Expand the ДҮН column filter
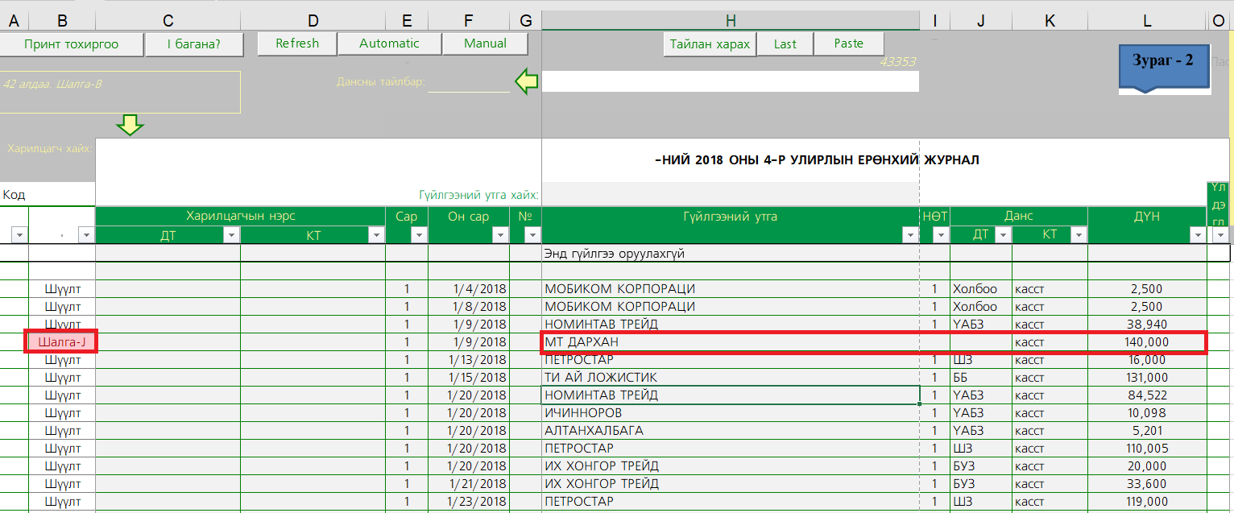Image resolution: width=1234 pixels, height=513 pixels. [x=1198, y=234]
